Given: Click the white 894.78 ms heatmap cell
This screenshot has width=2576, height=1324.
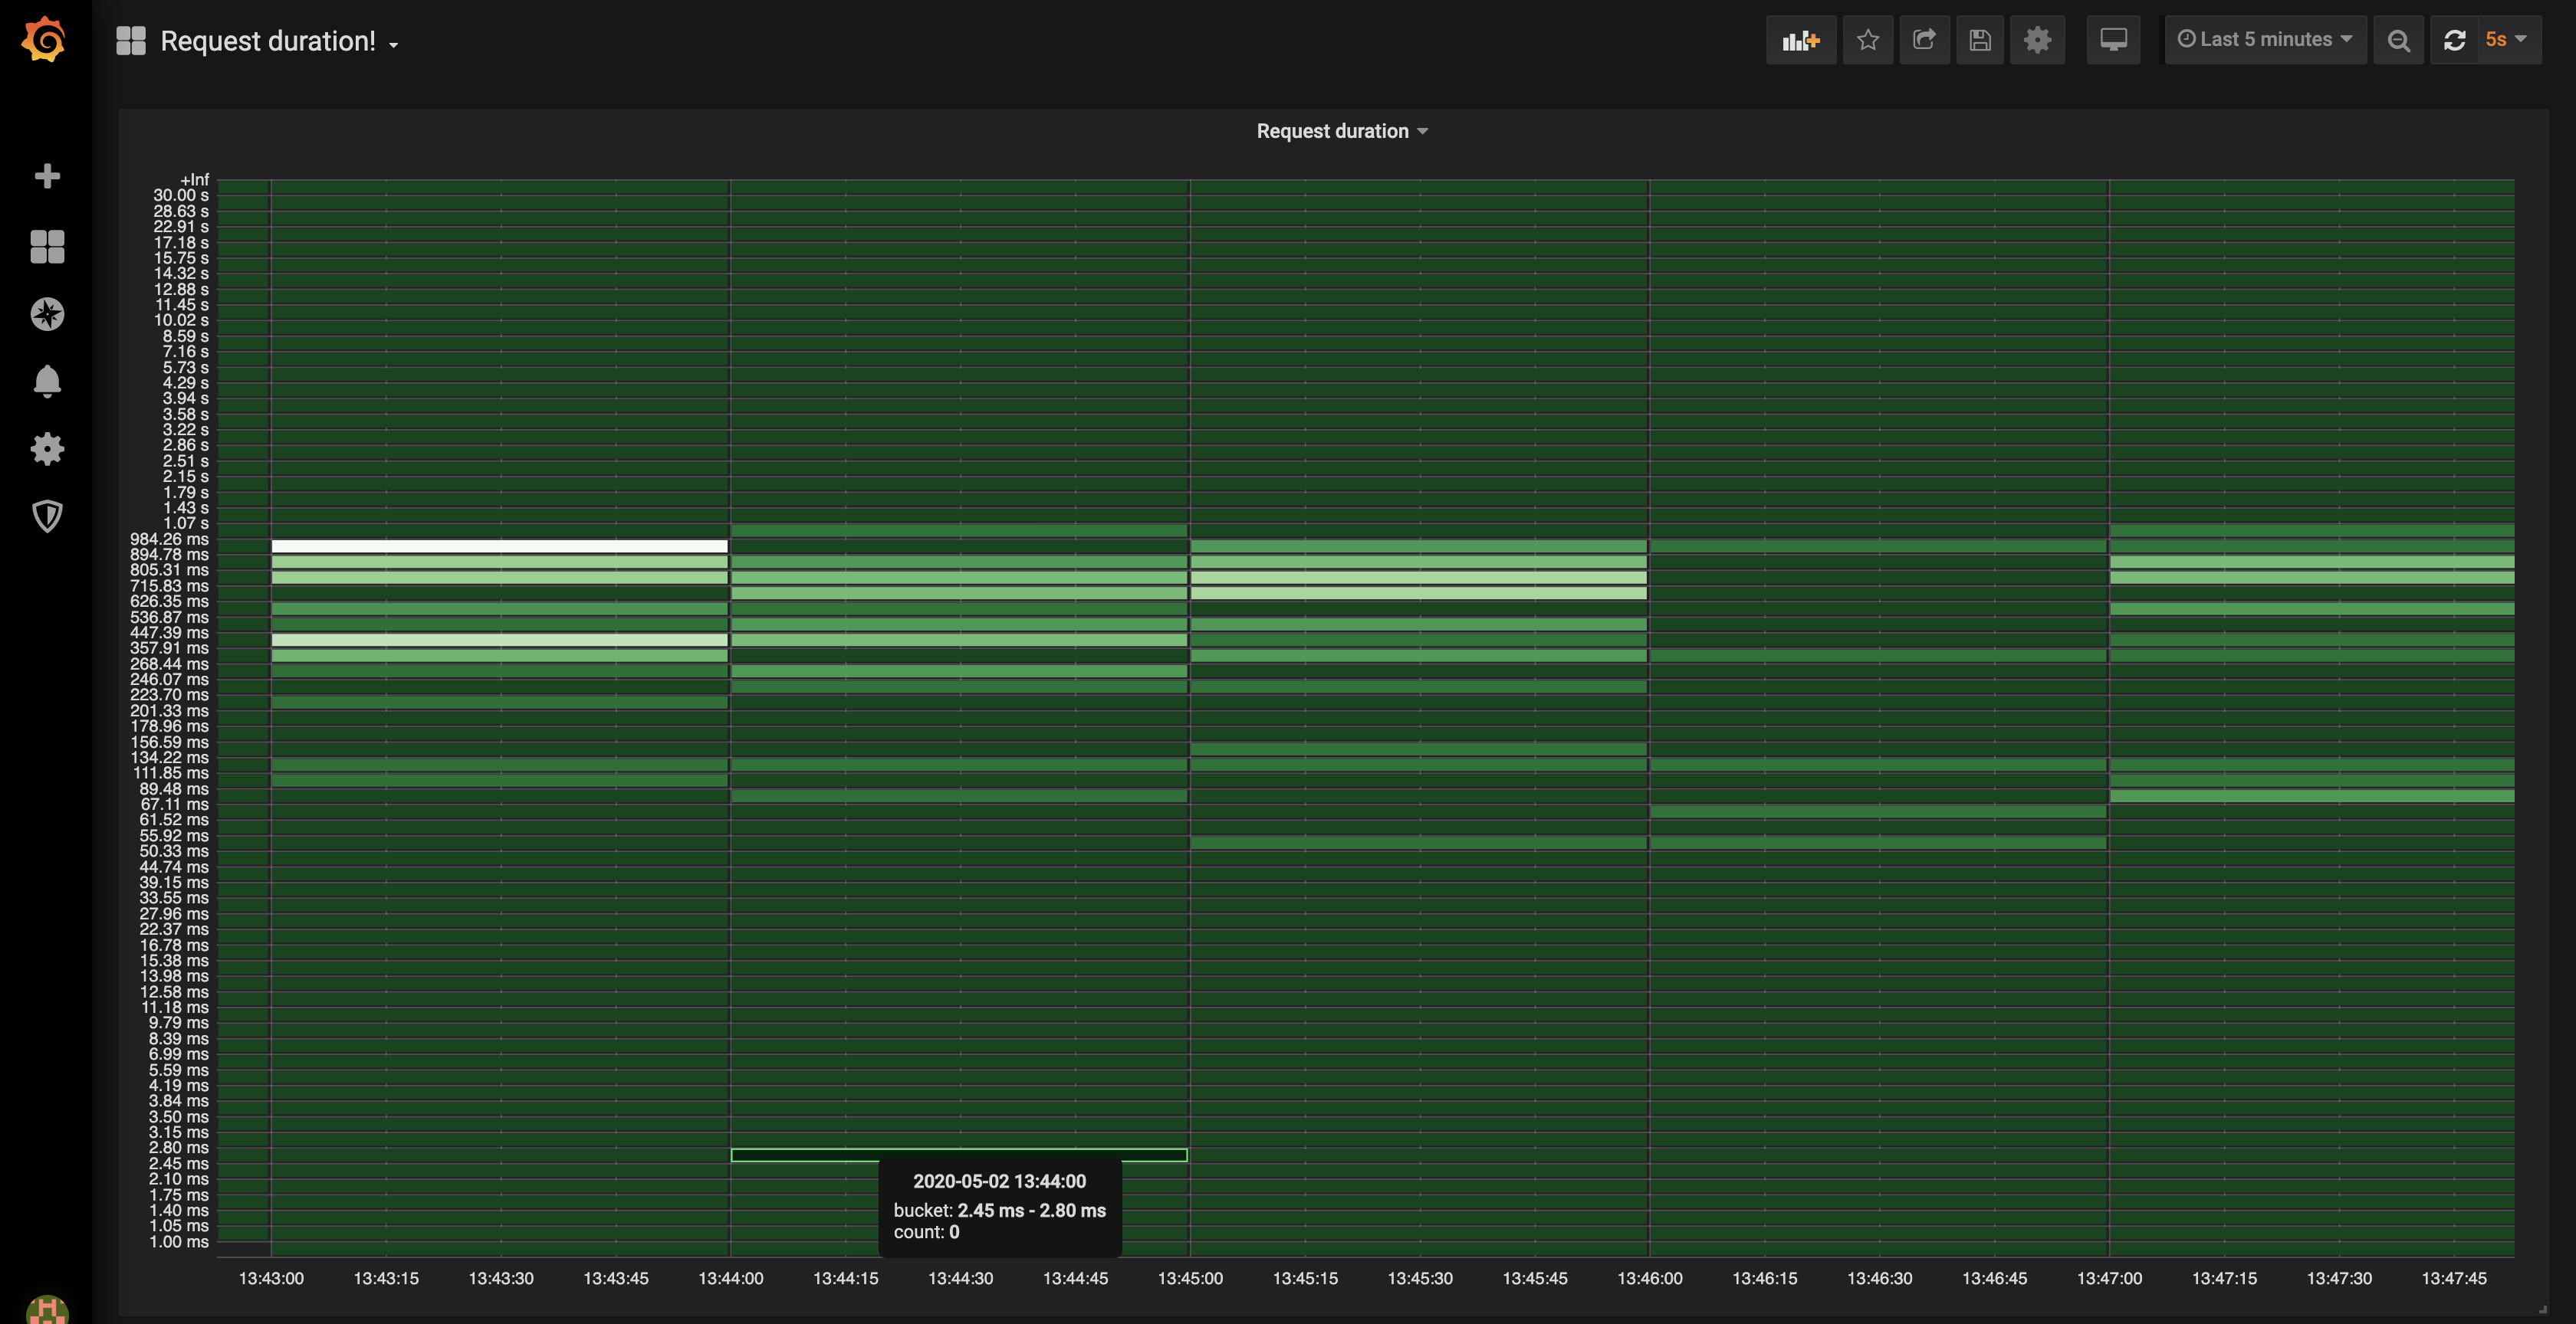Looking at the screenshot, I should tap(499, 546).
